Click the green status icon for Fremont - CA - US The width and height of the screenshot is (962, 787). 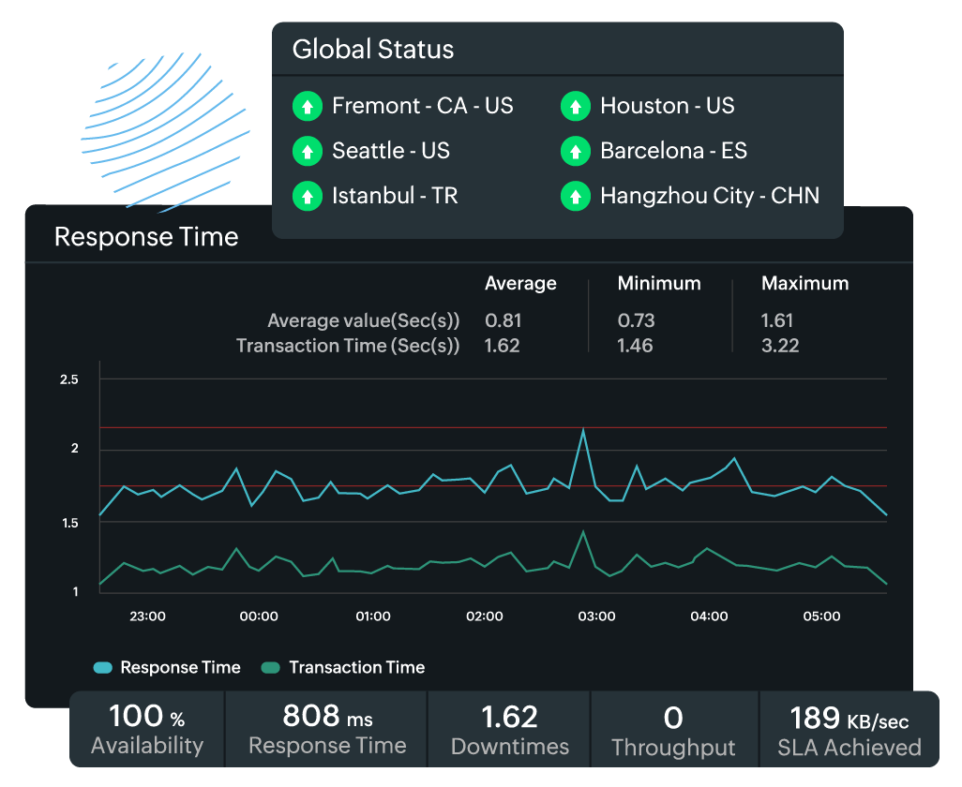point(307,106)
